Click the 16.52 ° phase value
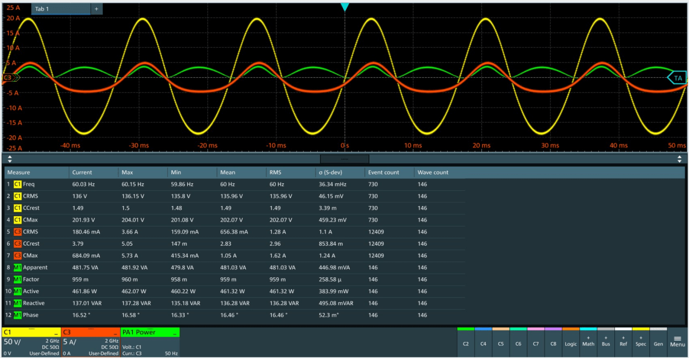Screen dimensions: 689x358 click(81, 315)
